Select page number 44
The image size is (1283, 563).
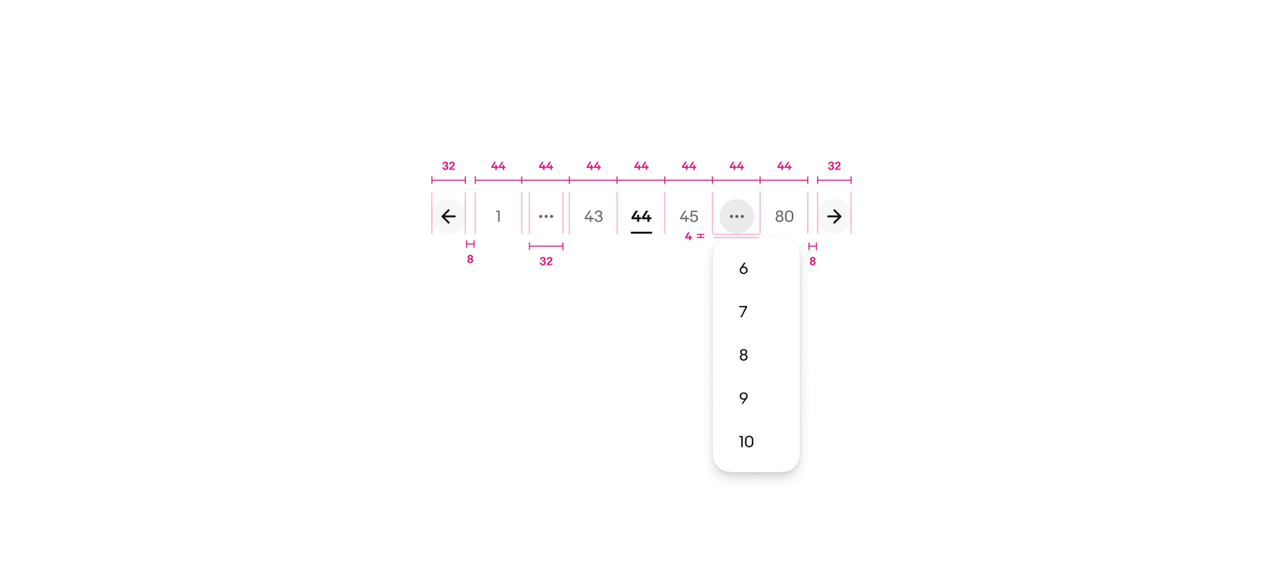(641, 215)
